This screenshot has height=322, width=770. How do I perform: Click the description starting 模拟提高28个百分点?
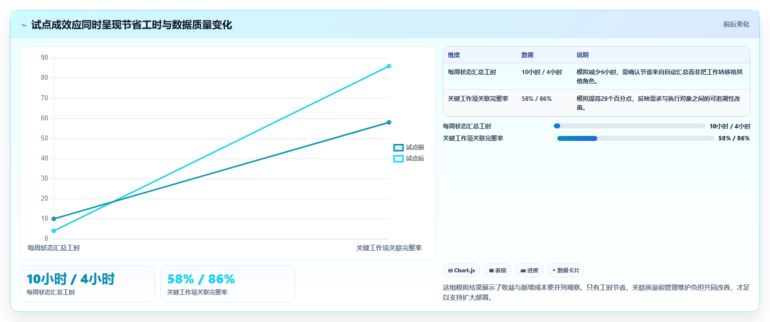coord(658,103)
